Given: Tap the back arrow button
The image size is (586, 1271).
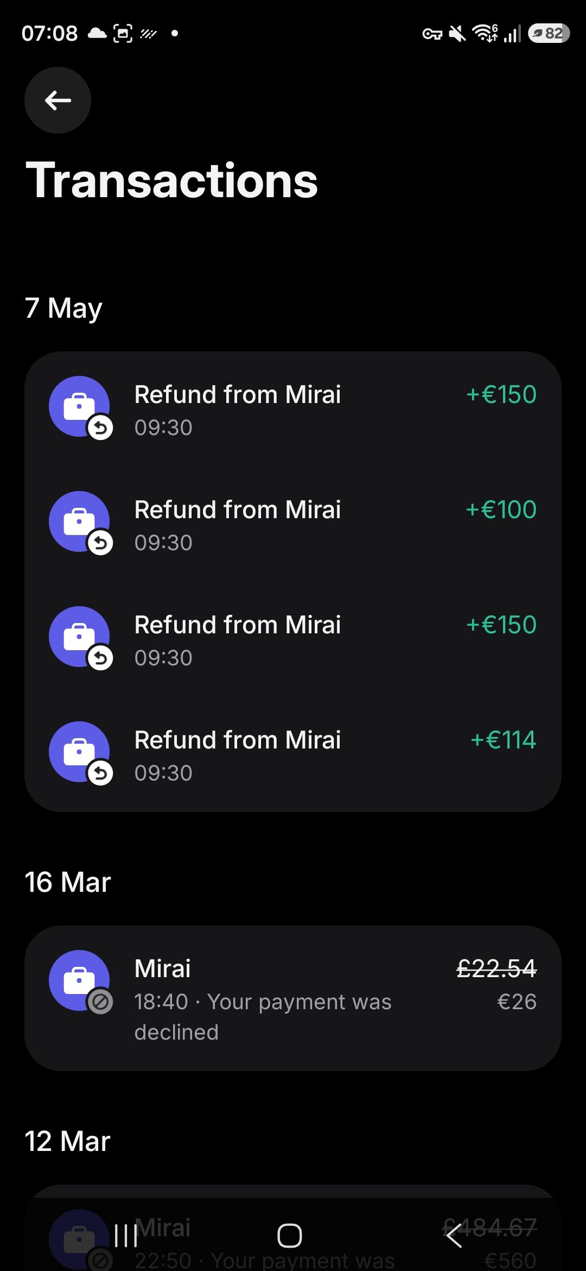Looking at the screenshot, I should (x=58, y=100).
